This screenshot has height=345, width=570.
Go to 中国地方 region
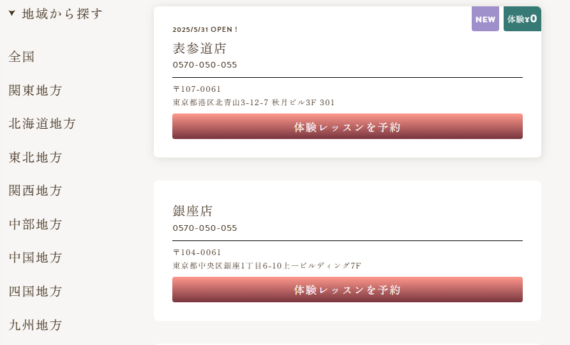35,257
